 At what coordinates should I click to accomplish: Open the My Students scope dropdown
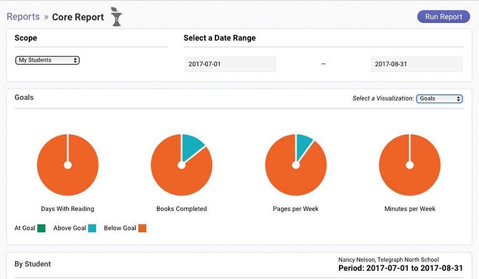pyautogui.click(x=47, y=61)
